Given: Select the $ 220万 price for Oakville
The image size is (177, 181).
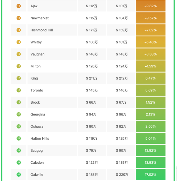Looking at the screenshot, I should click(122, 175).
